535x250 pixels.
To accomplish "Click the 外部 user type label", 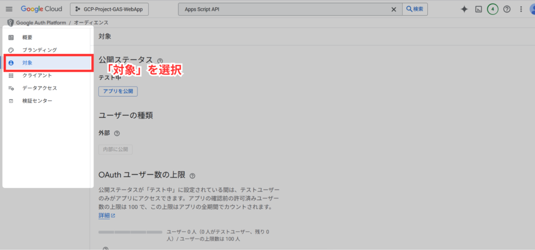I will coord(104,134).
